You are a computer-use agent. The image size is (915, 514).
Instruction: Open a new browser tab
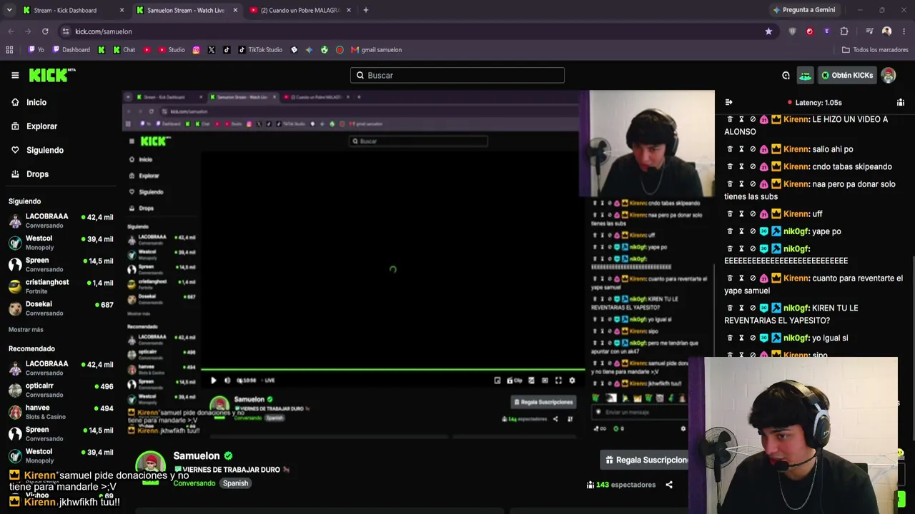(x=366, y=10)
